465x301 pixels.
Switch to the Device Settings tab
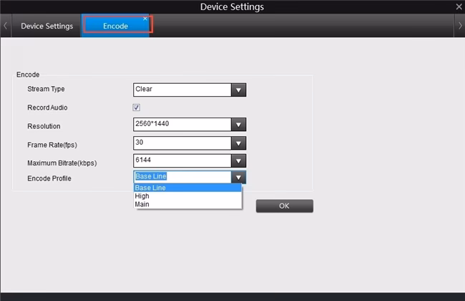(x=46, y=27)
